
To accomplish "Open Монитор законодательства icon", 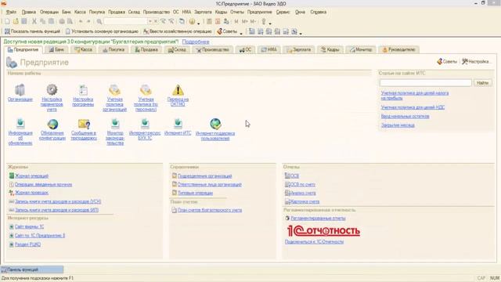I will (x=115, y=124).
